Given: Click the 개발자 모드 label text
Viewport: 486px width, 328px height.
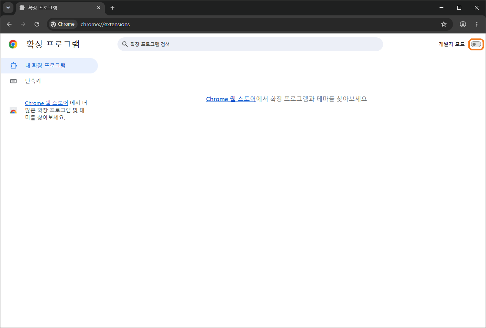Looking at the screenshot, I should coord(452,44).
